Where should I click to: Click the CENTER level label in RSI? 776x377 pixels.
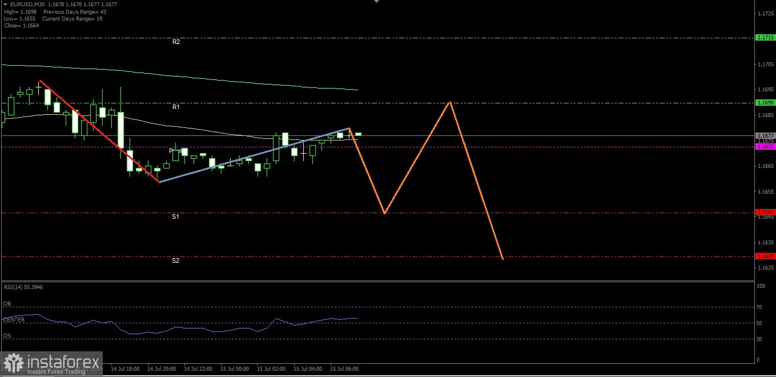tap(14, 320)
